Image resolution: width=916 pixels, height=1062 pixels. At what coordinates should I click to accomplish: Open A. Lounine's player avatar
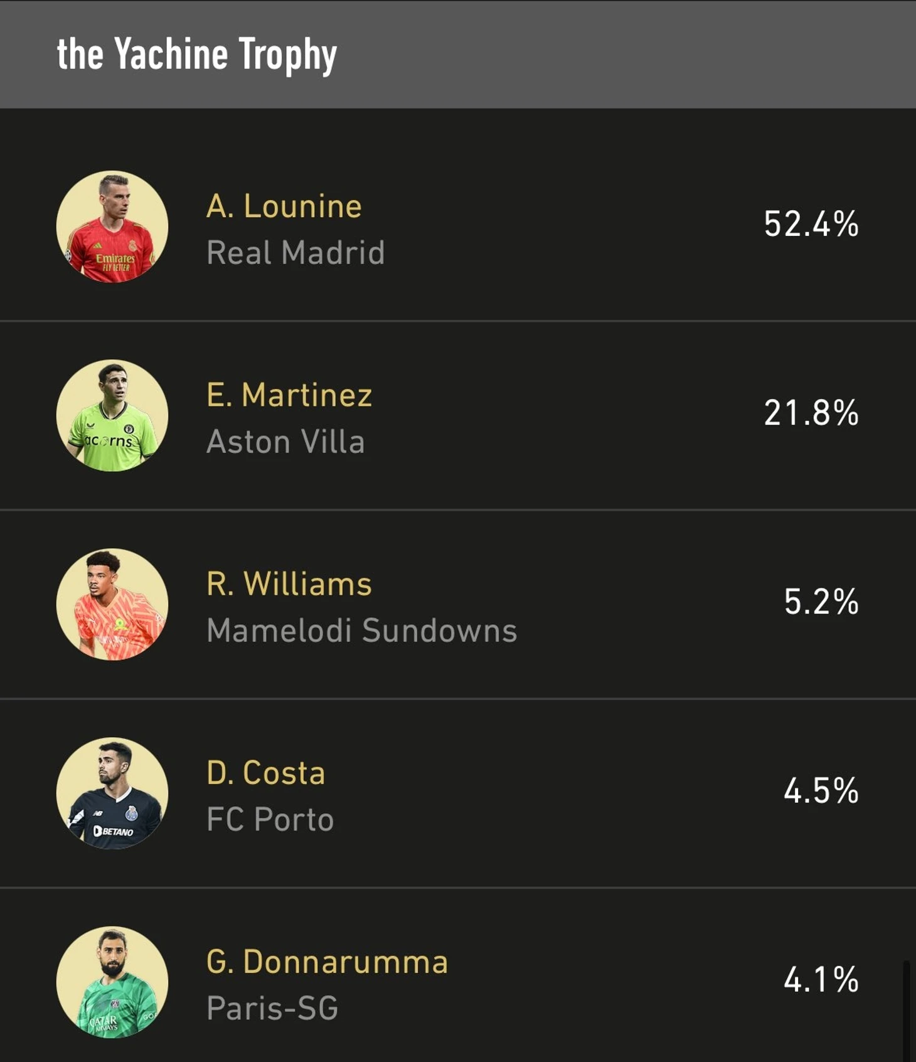click(112, 226)
